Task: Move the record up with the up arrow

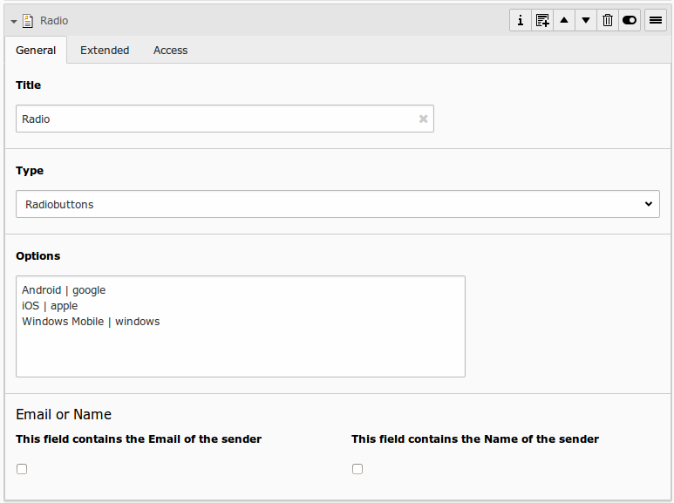Action: [564, 20]
